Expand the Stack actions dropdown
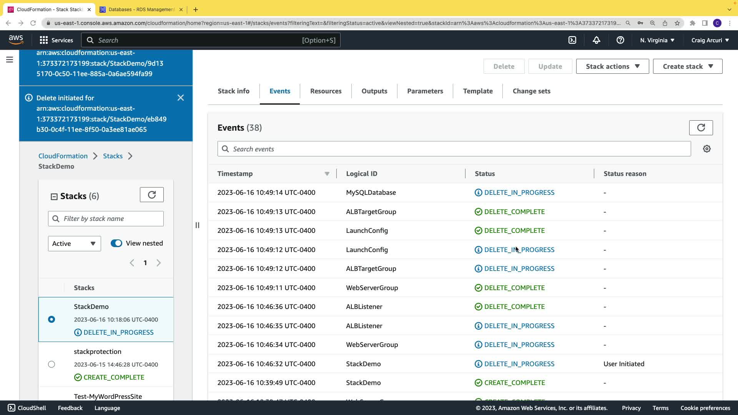The image size is (738, 415). pyautogui.click(x=612, y=66)
